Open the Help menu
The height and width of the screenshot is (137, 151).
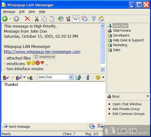point(42,12)
